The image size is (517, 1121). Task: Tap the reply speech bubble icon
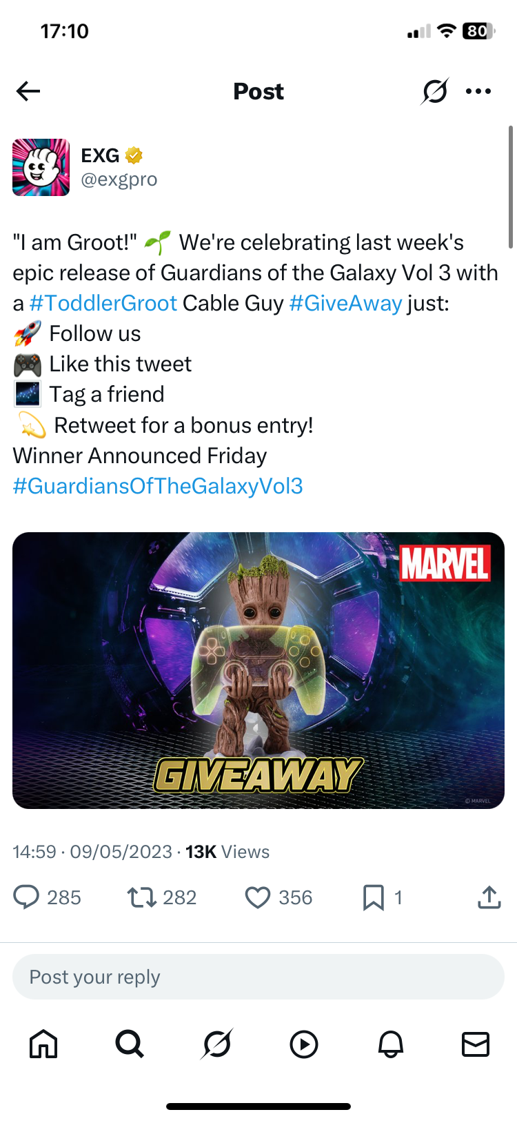tap(26, 897)
